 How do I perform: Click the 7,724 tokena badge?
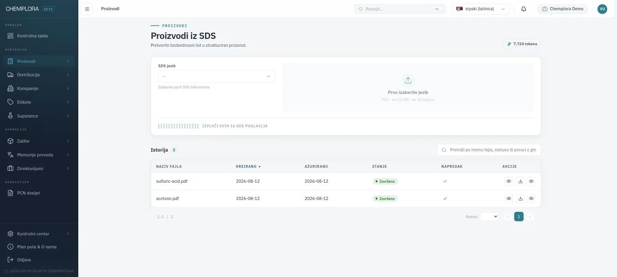tap(522, 44)
